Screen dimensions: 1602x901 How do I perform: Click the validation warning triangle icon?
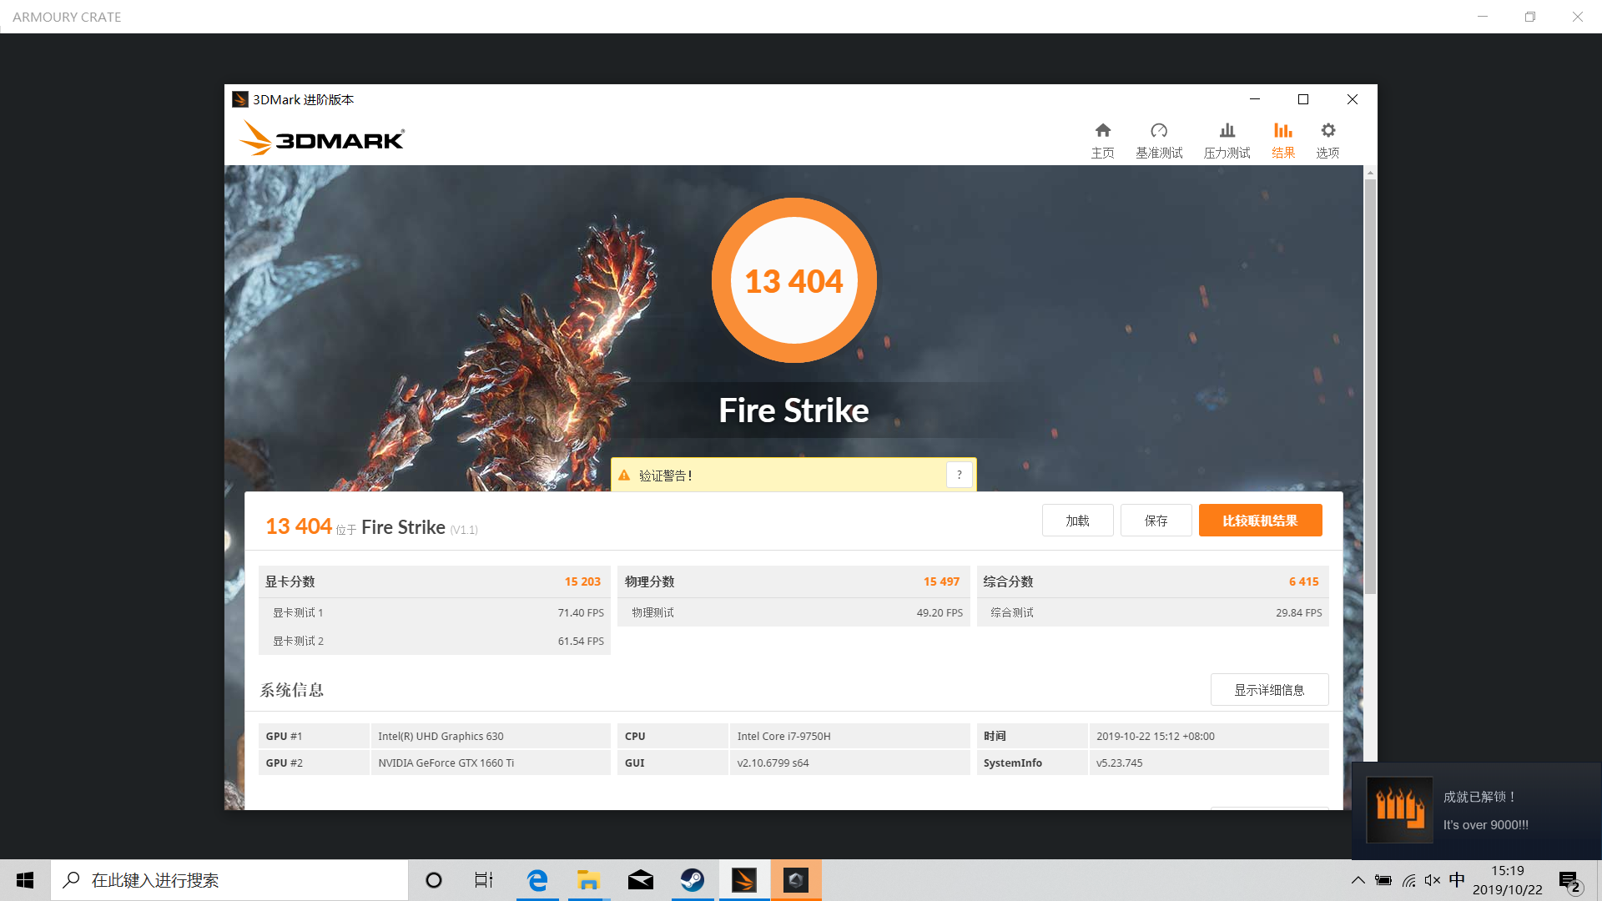[624, 476]
